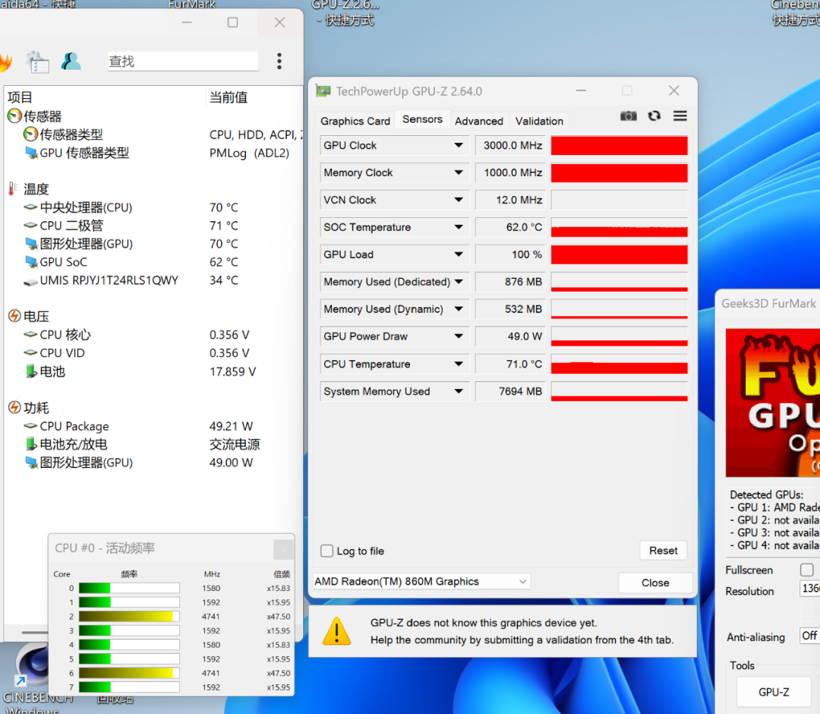820x714 pixels.
Task: Click the GPU-Z refresh icon
Action: [x=654, y=115]
